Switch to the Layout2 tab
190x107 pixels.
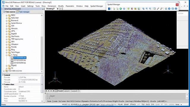(x=75, y=91)
